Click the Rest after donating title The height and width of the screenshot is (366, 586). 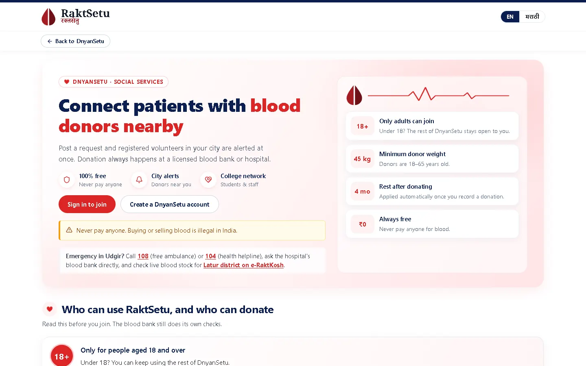(x=406, y=187)
